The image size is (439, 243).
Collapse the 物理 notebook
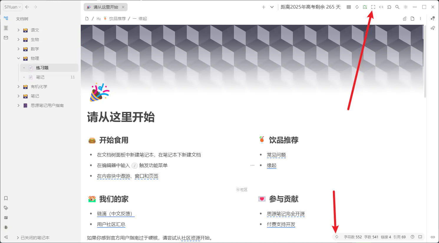point(18,58)
